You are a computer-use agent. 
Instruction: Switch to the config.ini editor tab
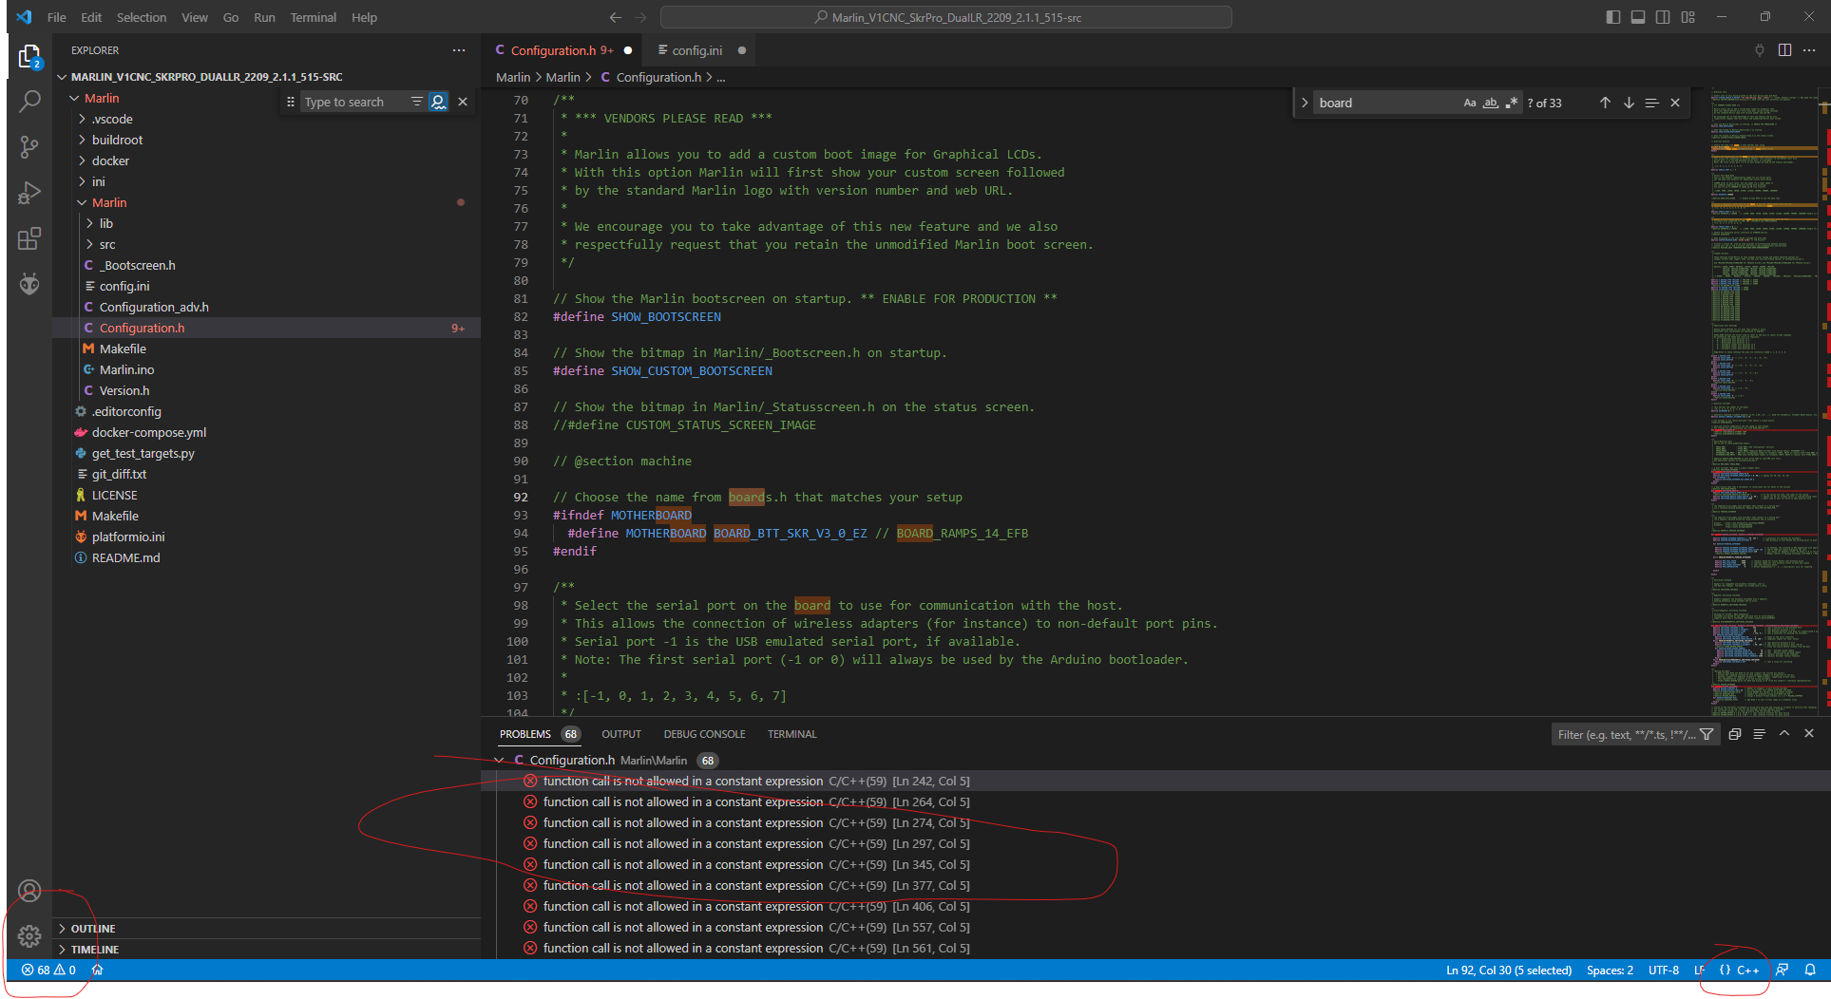(696, 50)
